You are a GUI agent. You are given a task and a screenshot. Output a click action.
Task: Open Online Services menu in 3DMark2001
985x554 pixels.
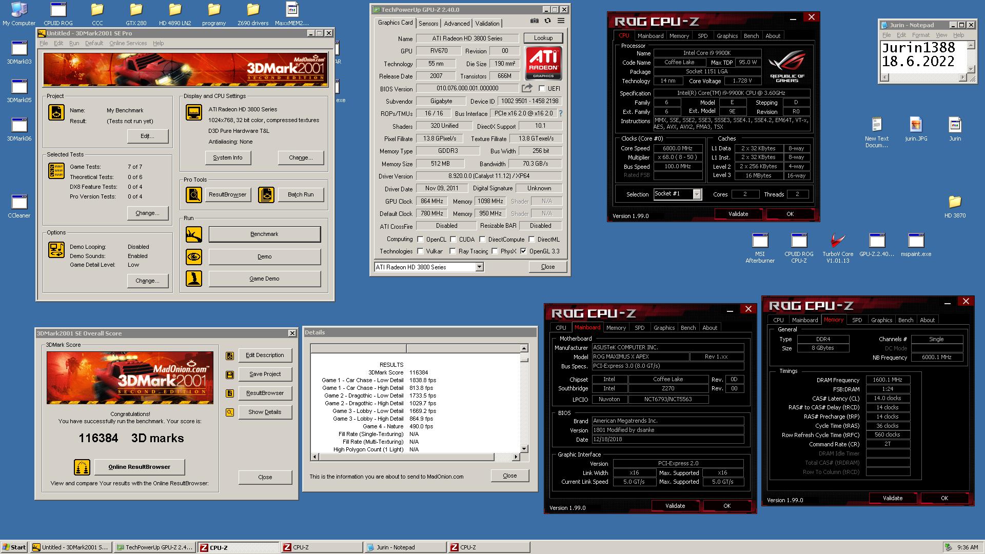128,43
